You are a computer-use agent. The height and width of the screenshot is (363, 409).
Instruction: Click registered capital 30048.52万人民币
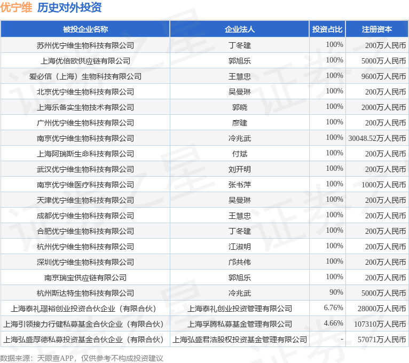(x=377, y=138)
